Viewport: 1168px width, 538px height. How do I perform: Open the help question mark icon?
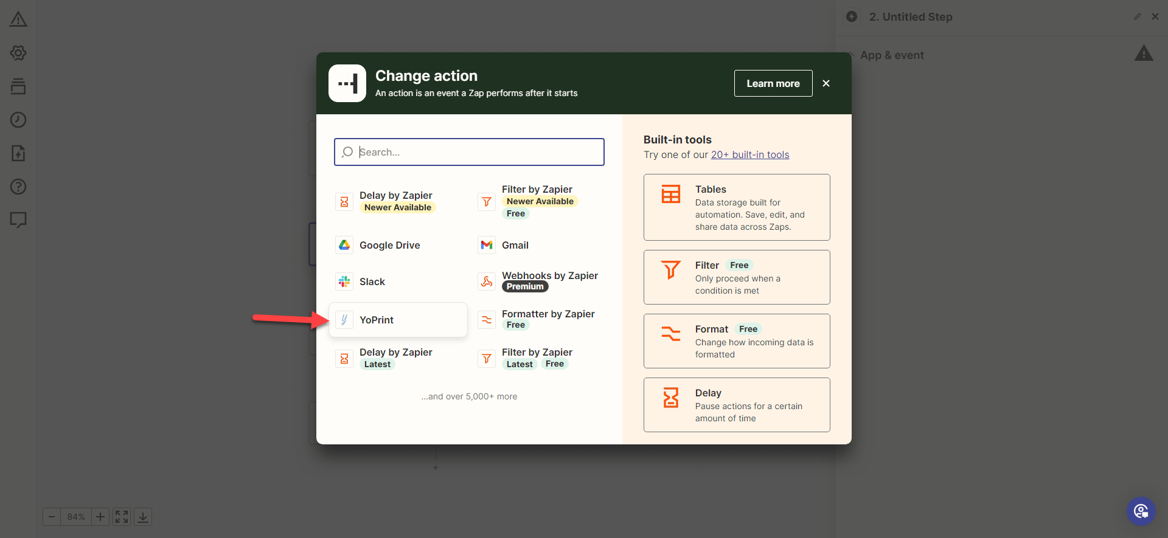18,187
